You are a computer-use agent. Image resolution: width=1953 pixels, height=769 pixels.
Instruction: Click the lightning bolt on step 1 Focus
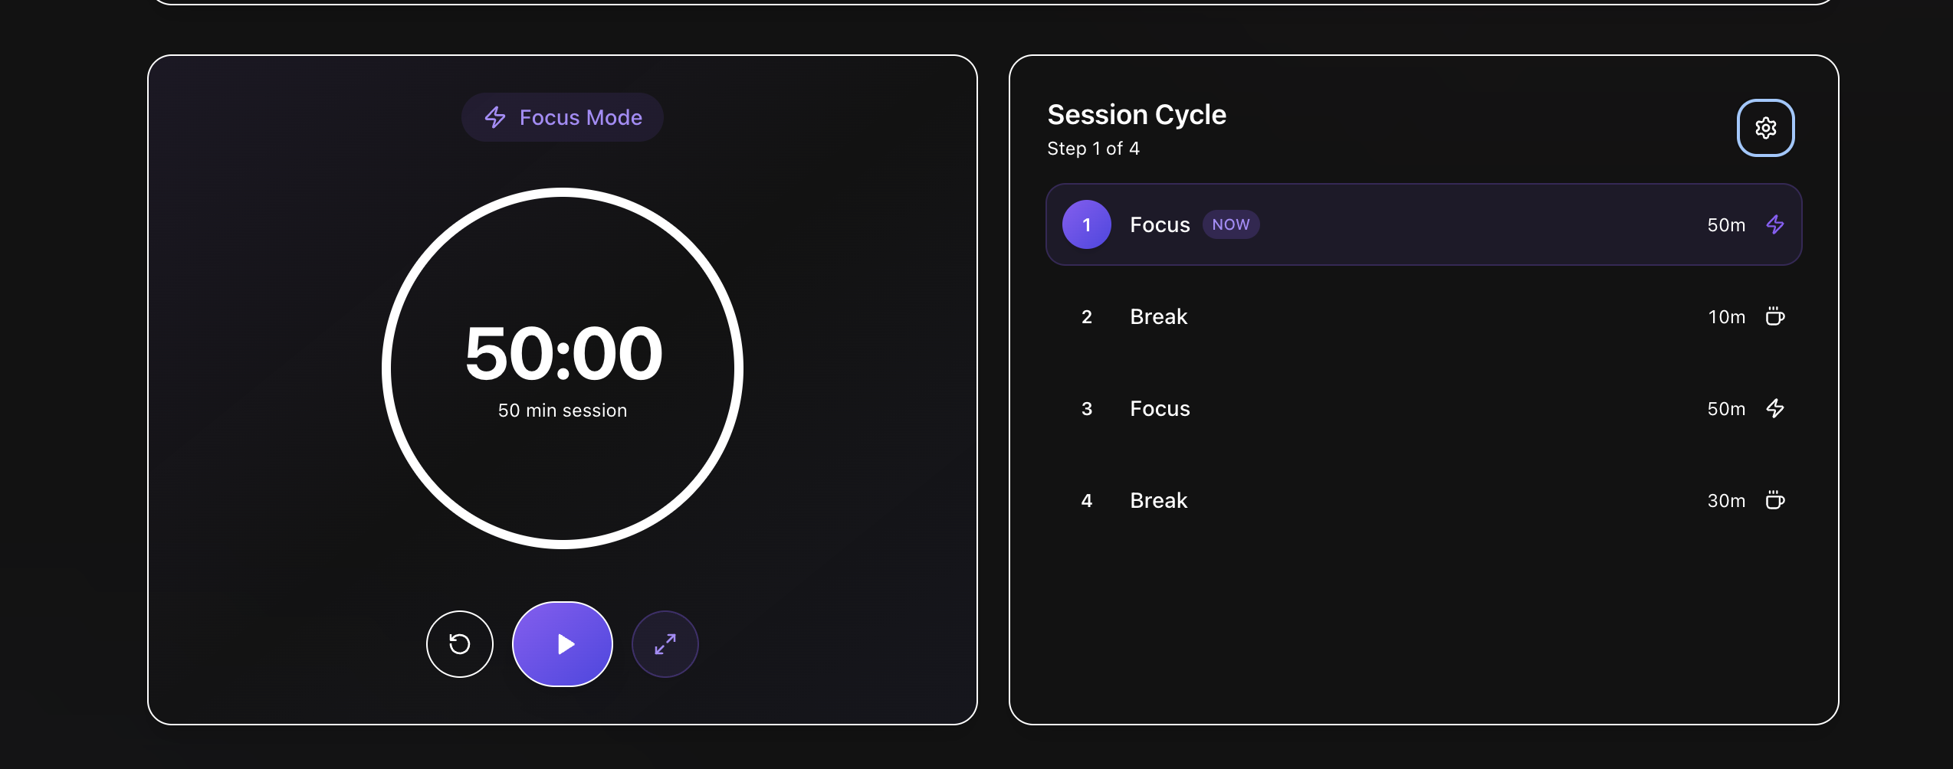pos(1775,224)
